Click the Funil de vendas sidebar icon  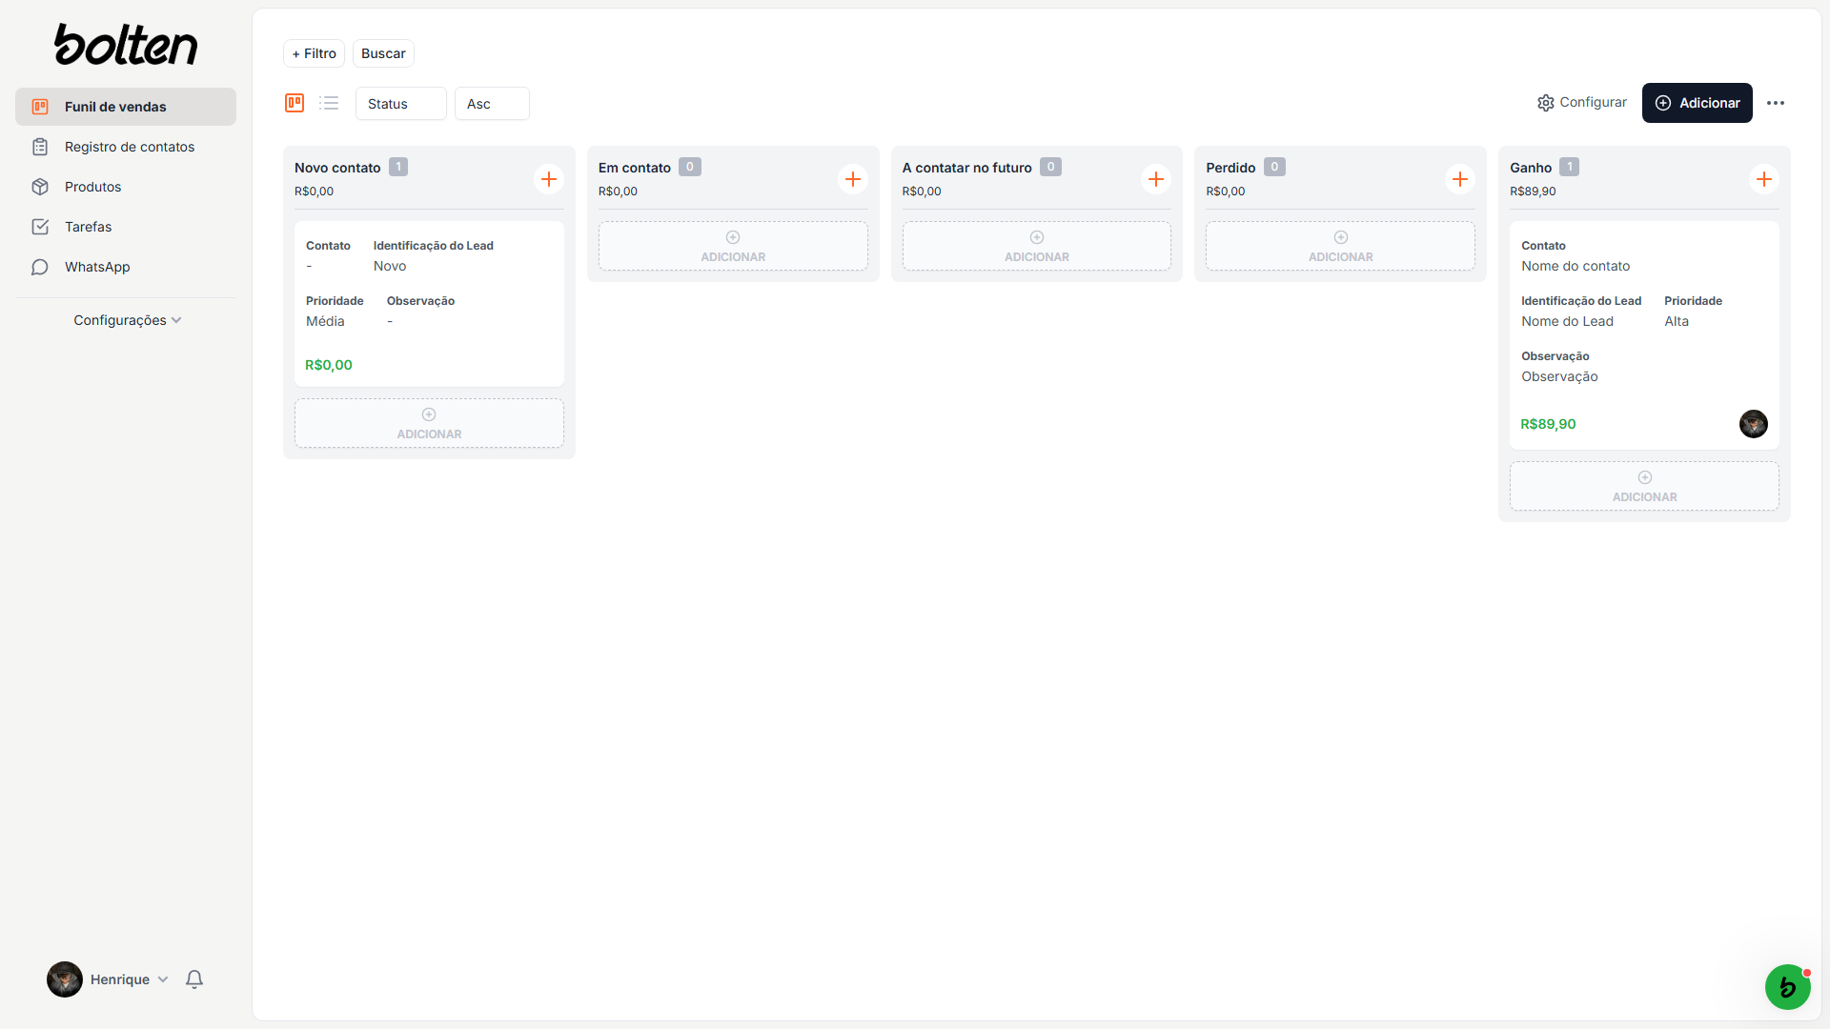[42, 107]
